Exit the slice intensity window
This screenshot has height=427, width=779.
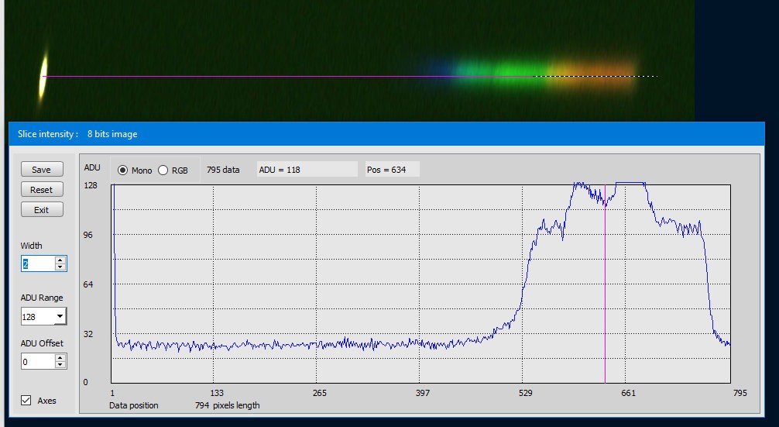42,209
